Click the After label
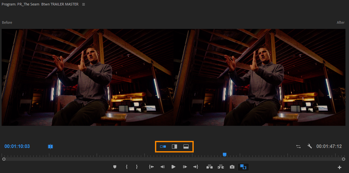This screenshot has height=173, width=349. tap(341, 22)
